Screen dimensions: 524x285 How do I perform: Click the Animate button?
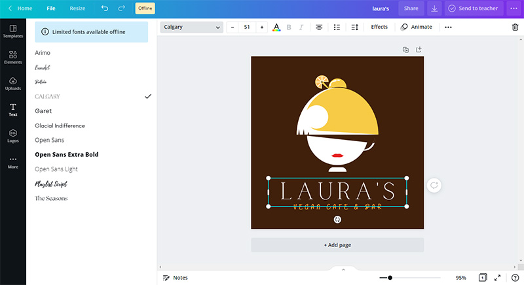coord(417,27)
